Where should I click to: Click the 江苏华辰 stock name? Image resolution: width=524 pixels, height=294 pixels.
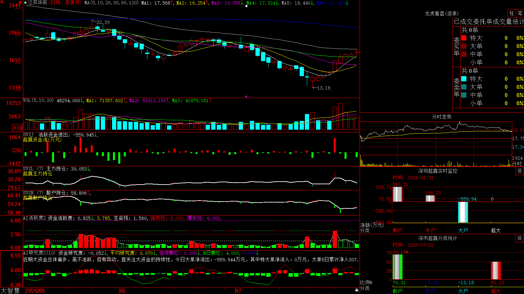pos(38,3)
